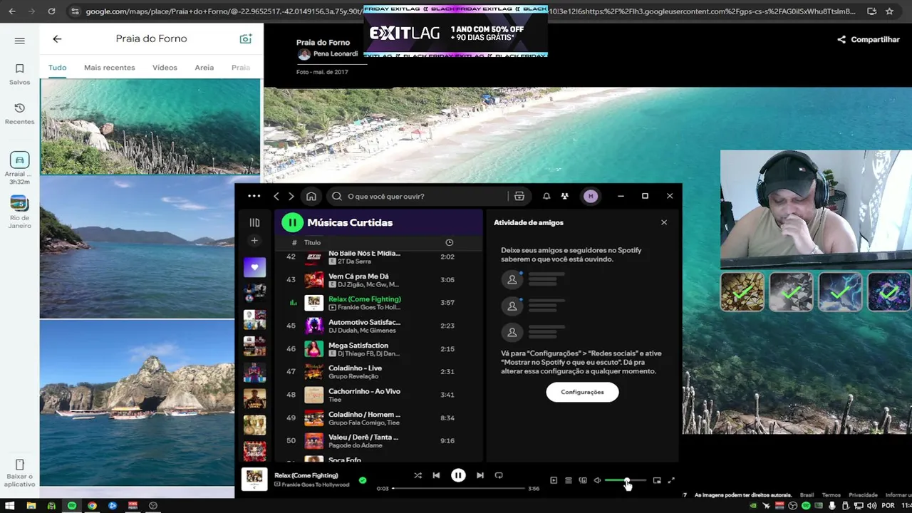This screenshot has width=912, height=513.
Task: Select the Tudo photos tab
Action: click(x=57, y=68)
